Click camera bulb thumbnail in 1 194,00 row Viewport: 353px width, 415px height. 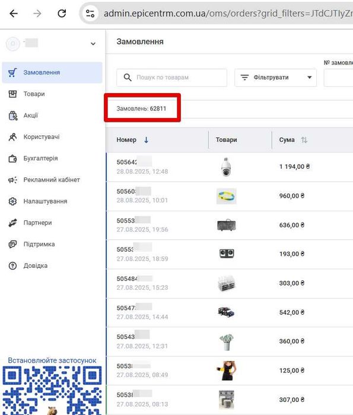click(x=226, y=167)
